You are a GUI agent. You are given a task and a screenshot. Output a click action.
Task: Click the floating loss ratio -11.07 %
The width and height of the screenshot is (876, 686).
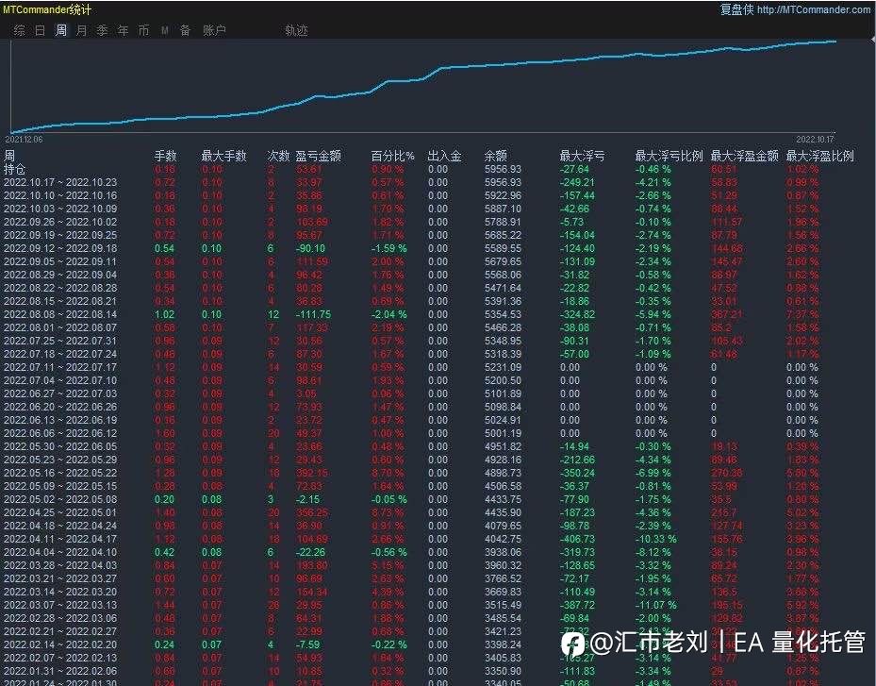(x=656, y=605)
